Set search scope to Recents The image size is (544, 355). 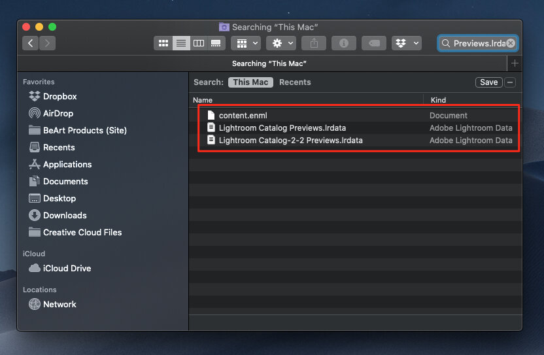tap(295, 82)
